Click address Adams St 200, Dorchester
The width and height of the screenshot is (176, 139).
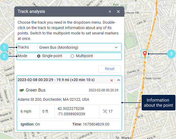(x=53, y=99)
